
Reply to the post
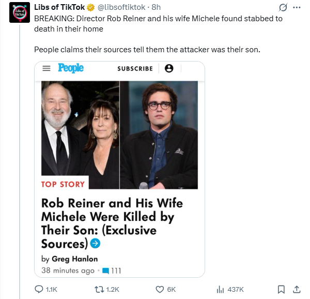coord(38,289)
